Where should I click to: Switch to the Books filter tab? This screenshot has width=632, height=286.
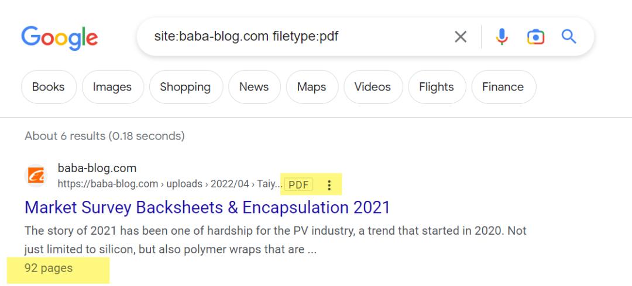pyautogui.click(x=48, y=87)
